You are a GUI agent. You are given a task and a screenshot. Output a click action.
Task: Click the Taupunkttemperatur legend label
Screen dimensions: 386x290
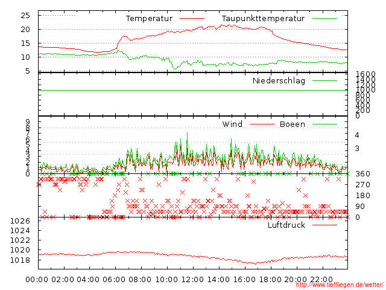click(263, 19)
